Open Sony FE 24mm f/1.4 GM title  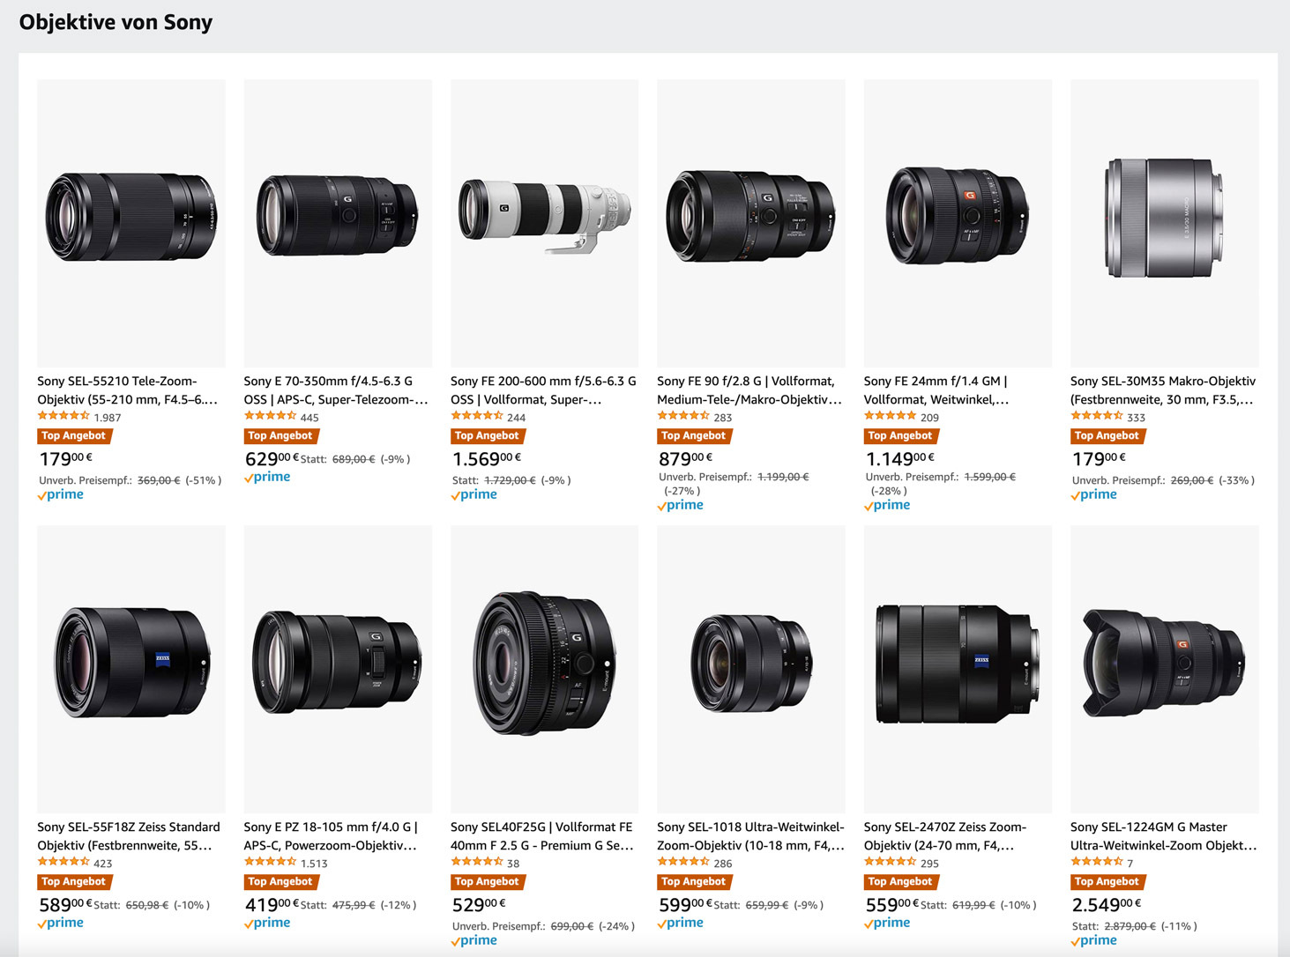[936, 390]
